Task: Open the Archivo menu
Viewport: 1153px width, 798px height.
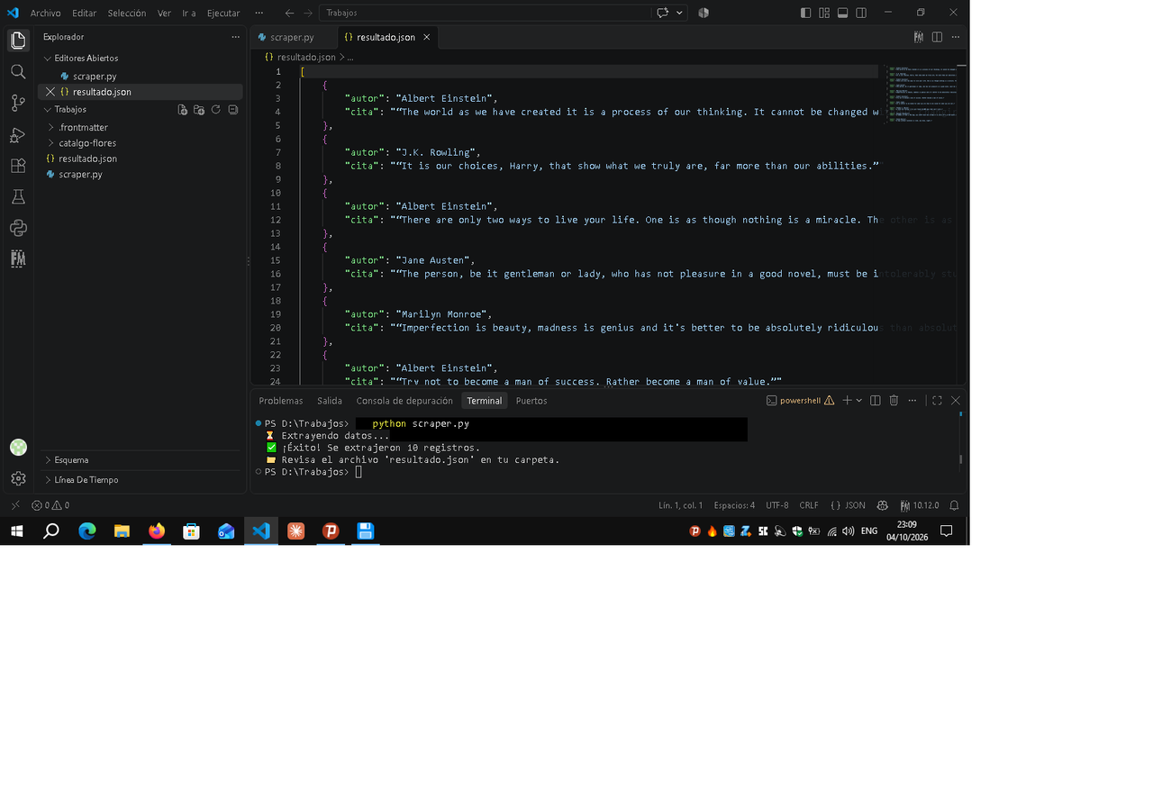Action: (46, 14)
